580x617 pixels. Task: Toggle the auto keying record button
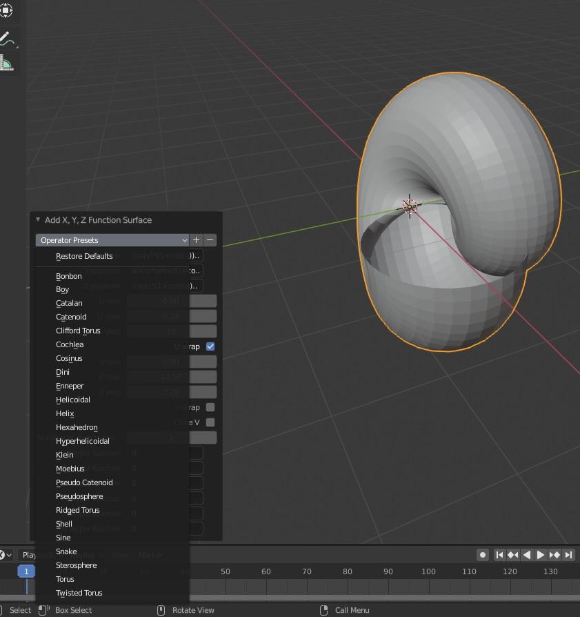click(483, 555)
